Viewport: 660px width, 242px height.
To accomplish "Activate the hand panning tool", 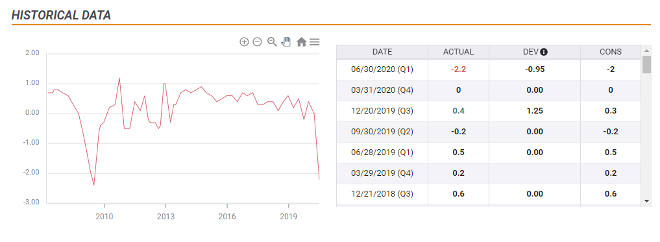I will [x=286, y=42].
